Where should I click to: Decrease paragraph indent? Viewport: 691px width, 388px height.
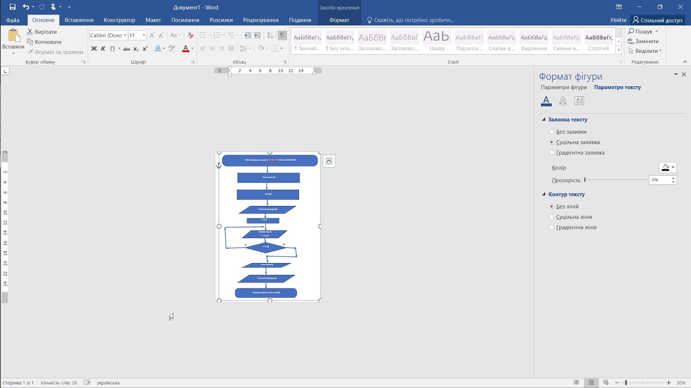pos(248,35)
